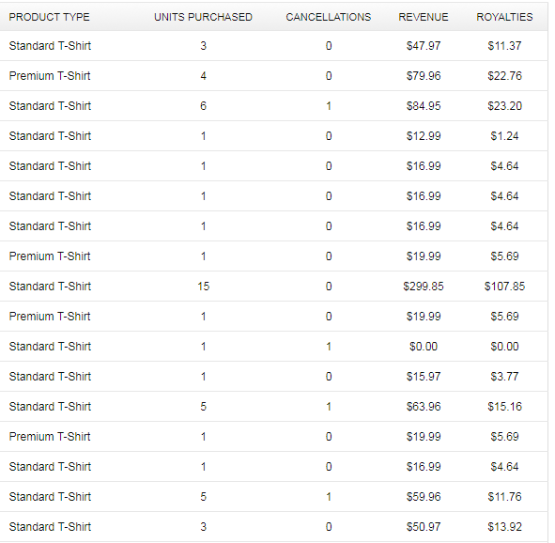Select royalties value $11.76
The width and height of the screenshot is (555, 543).
click(504, 497)
